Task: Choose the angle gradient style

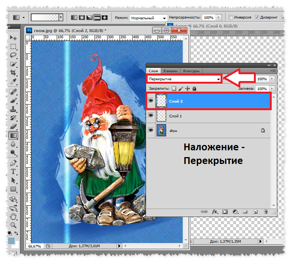Action: 89,18
